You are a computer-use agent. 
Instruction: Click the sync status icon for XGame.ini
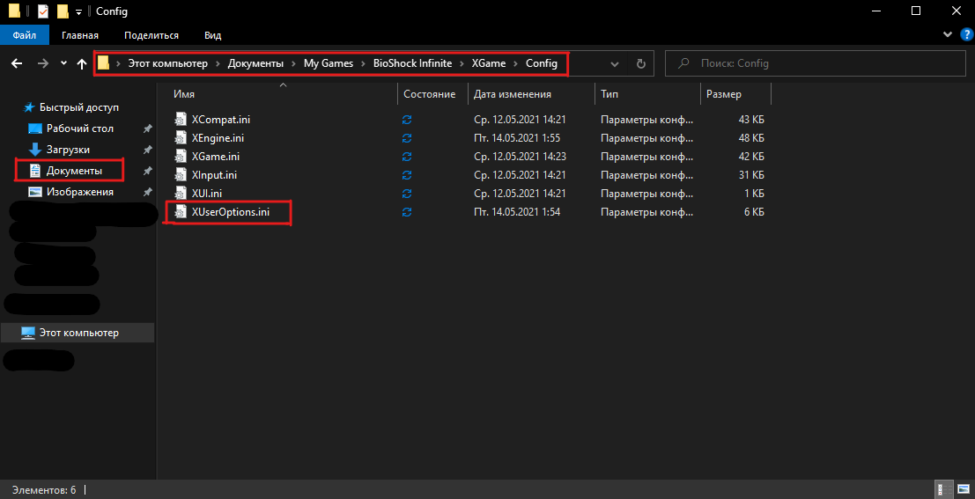pos(407,157)
